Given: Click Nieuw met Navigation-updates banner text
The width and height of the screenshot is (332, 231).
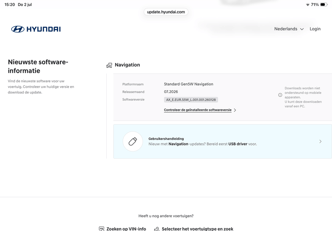Looking at the screenshot, I should click(203, 144).
